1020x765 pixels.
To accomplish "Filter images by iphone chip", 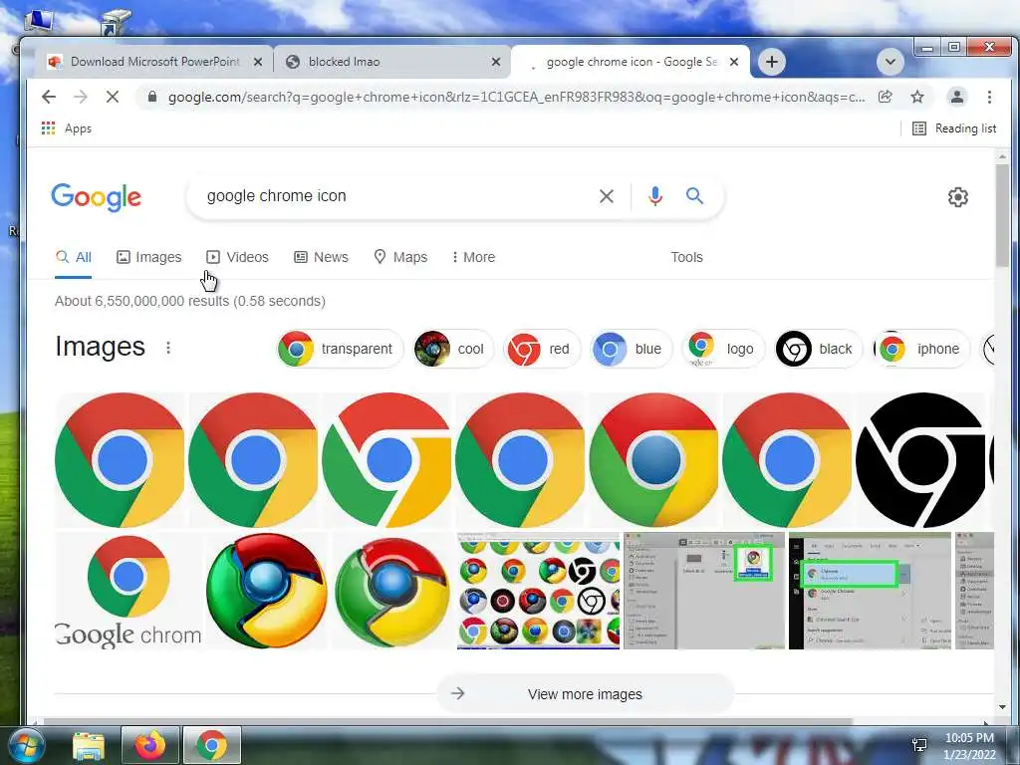I will pos(920,350).
